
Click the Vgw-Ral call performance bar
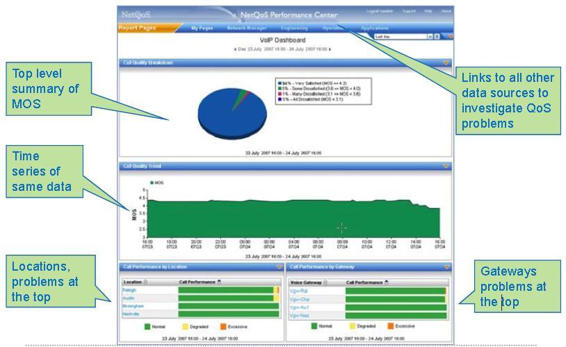point(396,291)
